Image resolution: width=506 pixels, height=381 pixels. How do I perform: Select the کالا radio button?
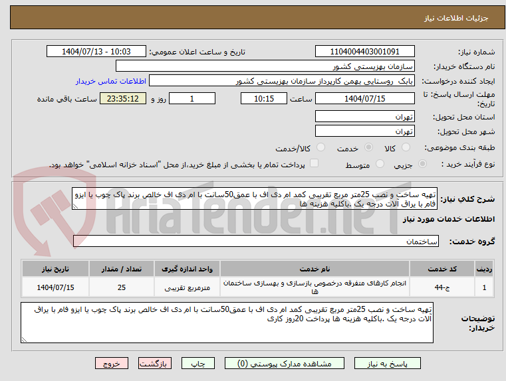(406, 147)
